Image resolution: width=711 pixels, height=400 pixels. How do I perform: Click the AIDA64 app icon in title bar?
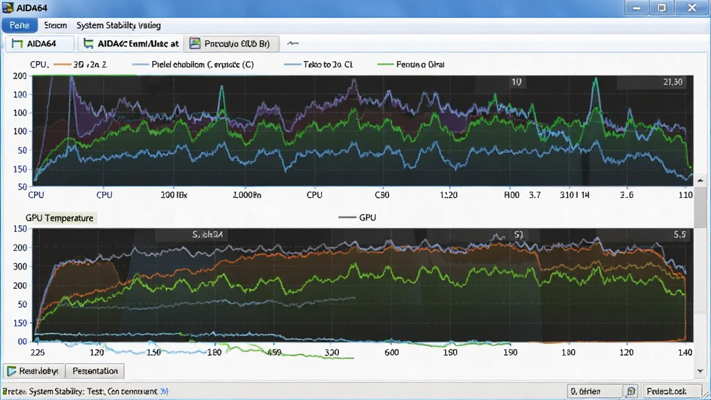pyautogui.click(x=8, y=8)
